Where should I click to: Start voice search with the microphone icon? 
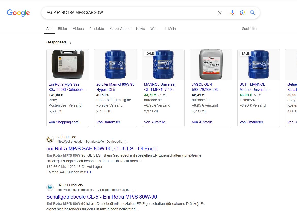(x=232, y=13)
